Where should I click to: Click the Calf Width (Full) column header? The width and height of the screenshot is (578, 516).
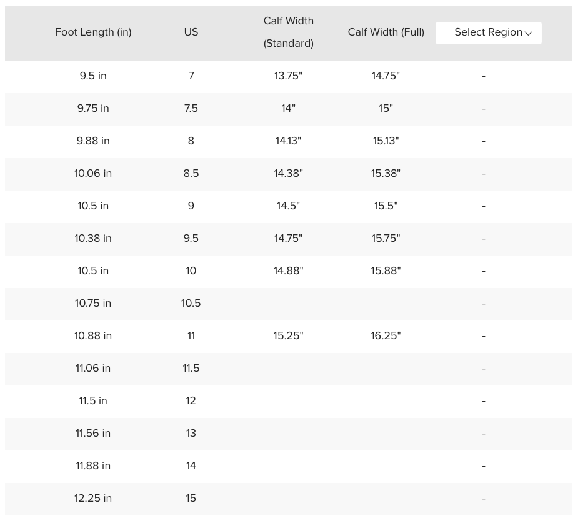386,32
